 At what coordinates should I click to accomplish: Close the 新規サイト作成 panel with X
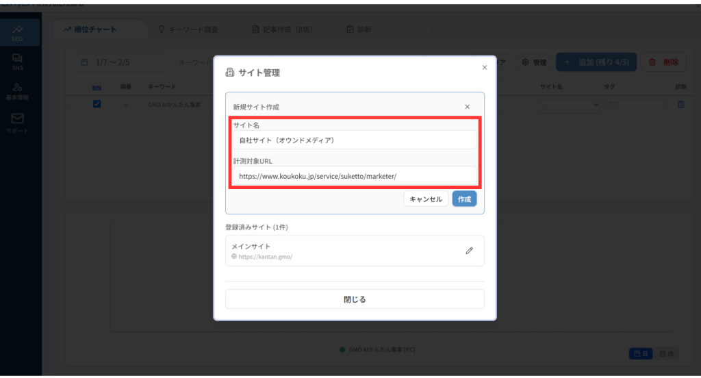[467, 107]
